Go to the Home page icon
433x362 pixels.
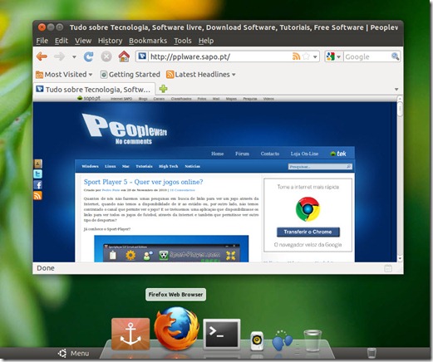point(124,56)
